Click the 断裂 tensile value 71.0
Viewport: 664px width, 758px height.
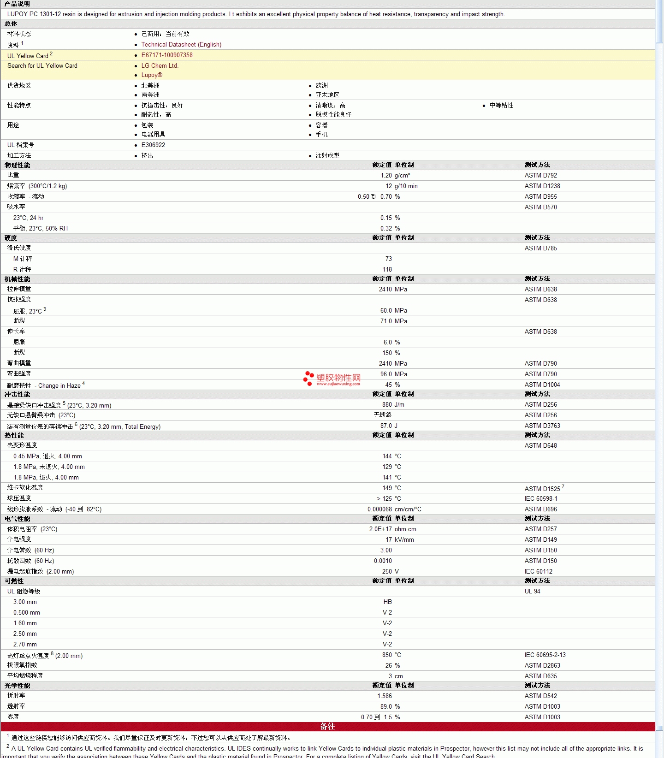point(386,321)
